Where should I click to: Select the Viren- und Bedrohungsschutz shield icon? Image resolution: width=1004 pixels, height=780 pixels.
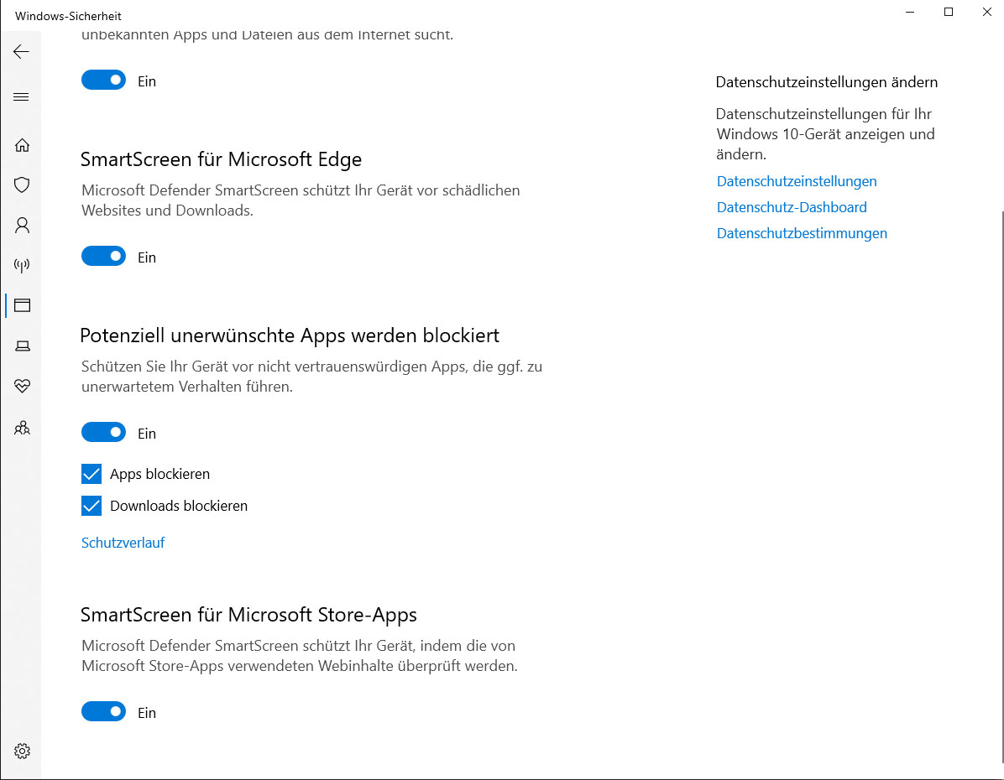(22, 185)
